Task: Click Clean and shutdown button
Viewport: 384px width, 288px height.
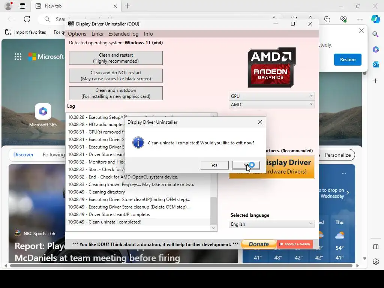Action: [116, 93]
